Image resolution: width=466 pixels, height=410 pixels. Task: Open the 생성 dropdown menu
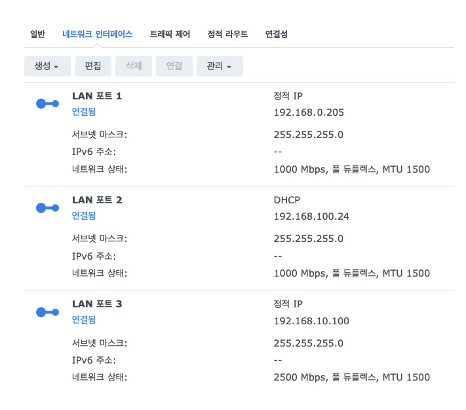point(47,66)
